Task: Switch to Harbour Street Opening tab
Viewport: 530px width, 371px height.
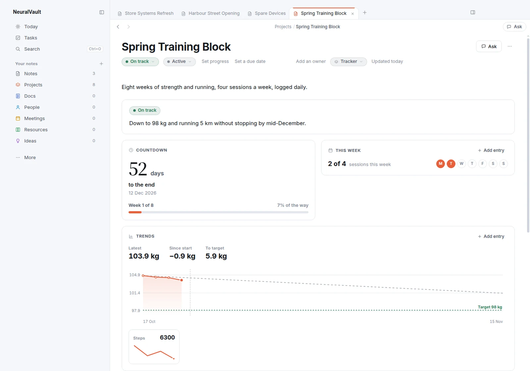Action: coord(211,13)
